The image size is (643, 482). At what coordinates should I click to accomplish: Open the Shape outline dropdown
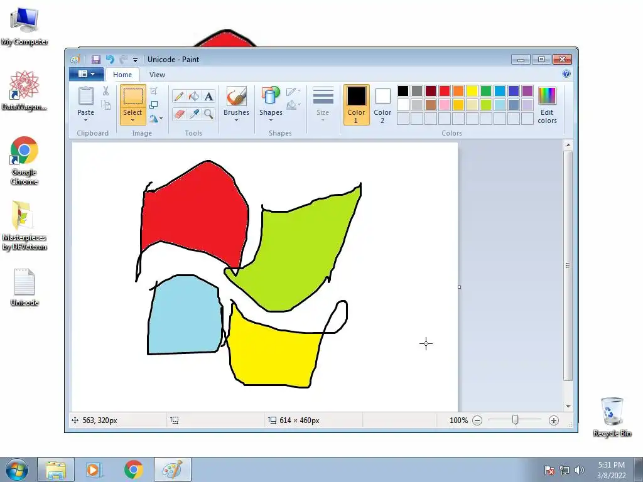pos(293,91)
